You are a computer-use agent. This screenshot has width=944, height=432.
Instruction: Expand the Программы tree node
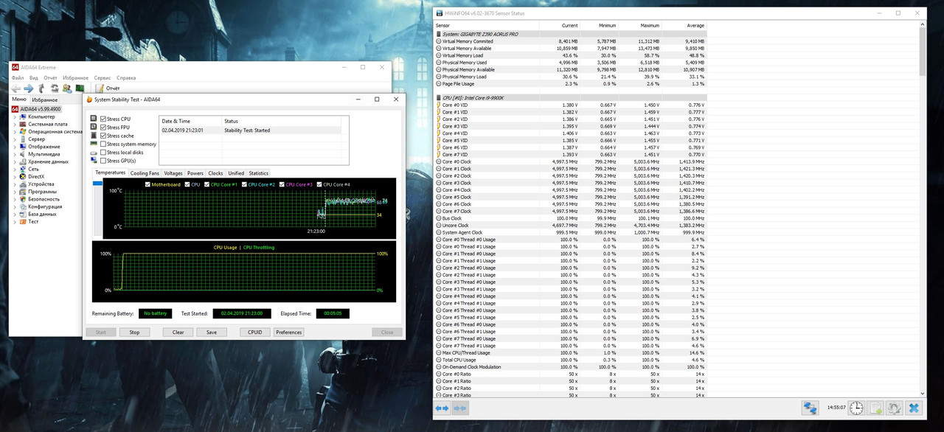[14, 192]
